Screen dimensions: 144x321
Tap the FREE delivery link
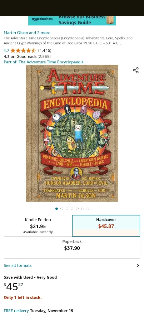pos(16,311)
